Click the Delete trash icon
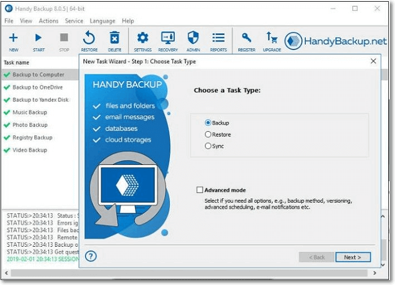395x285 pixels. pyautogui.click(x=115, y=38)
